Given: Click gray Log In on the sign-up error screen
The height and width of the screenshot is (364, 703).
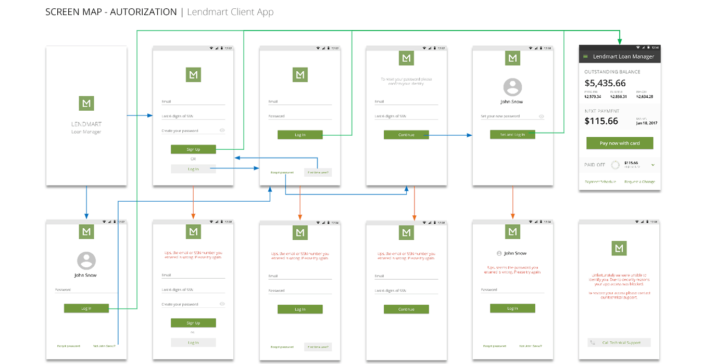Looking at the screenshot, I should pos(193,343).
